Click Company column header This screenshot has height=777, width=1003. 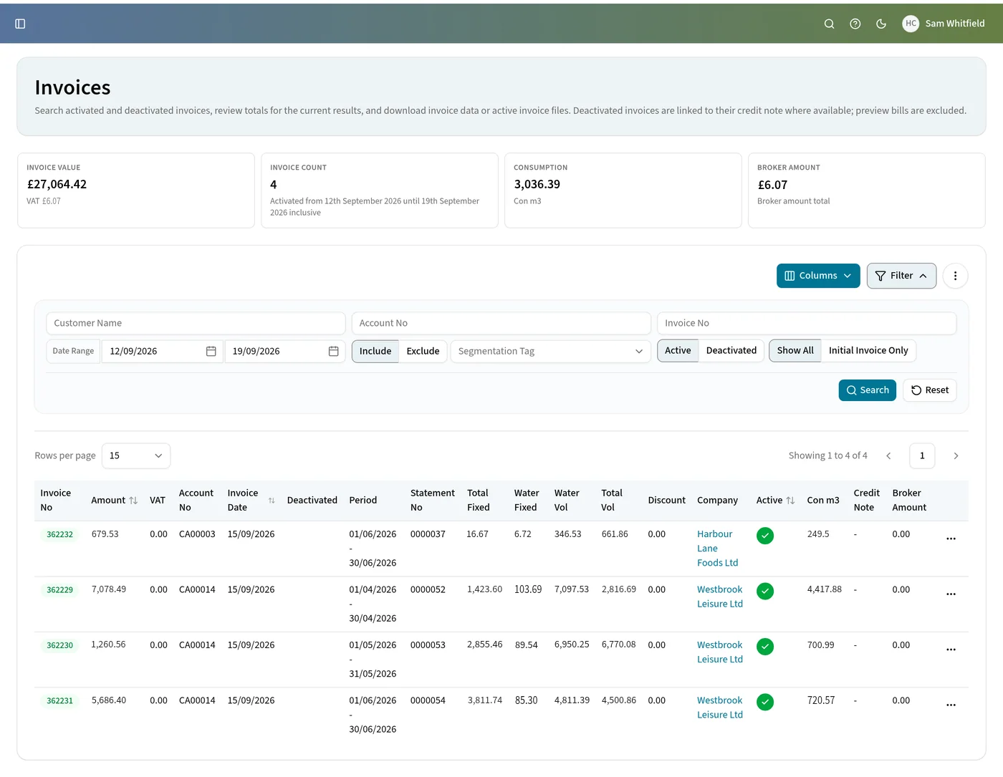tap(717, 501)
